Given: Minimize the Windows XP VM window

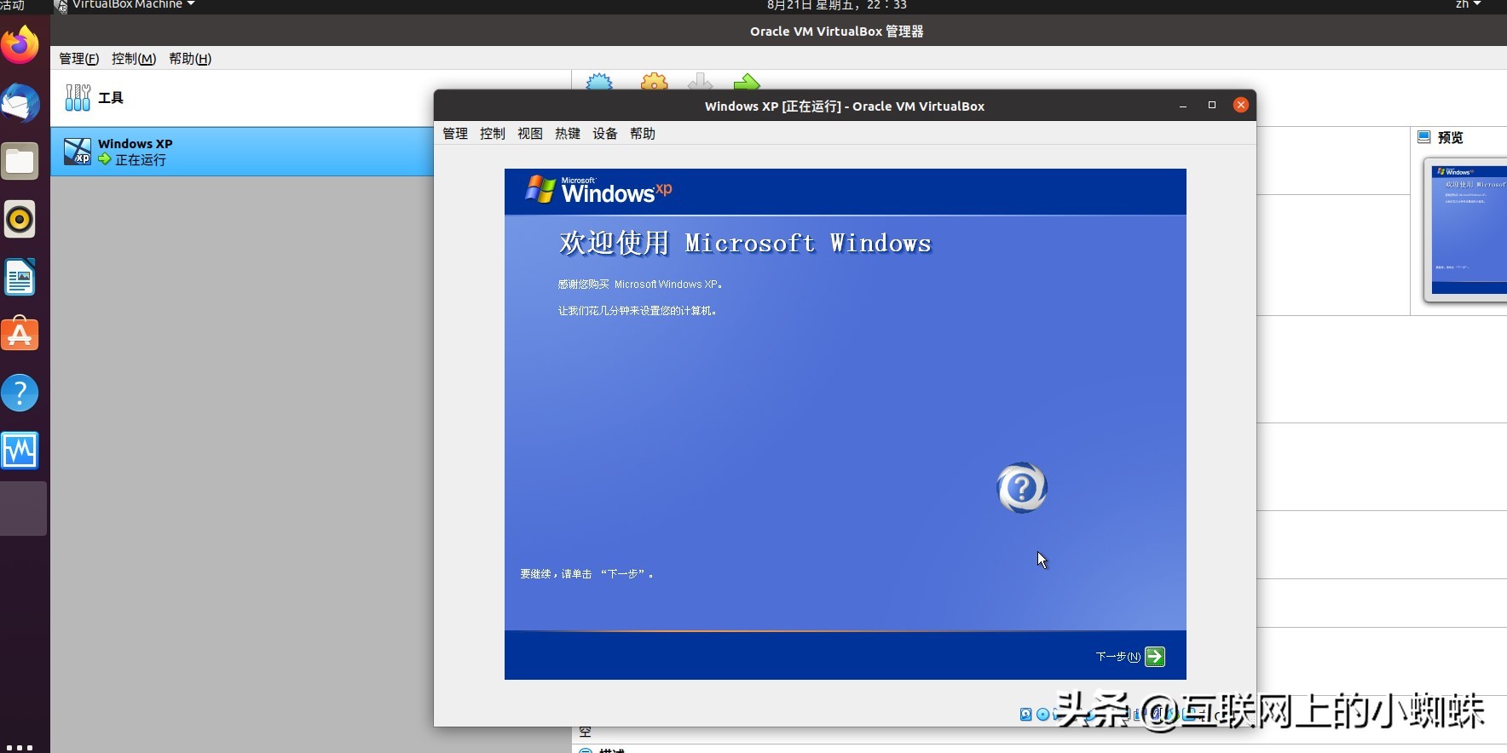Looking at the screenshot, I should (1183, 106).
